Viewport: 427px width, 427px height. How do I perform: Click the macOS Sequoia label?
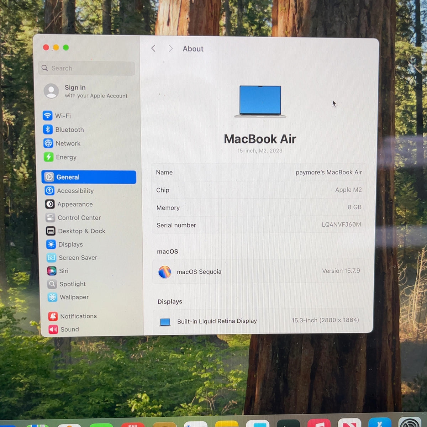point(199,272)
